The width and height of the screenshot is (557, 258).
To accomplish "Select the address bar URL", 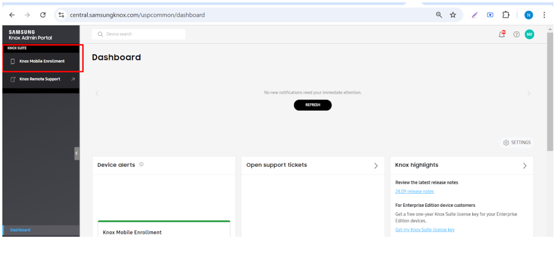I will click(x=137, y=15).
